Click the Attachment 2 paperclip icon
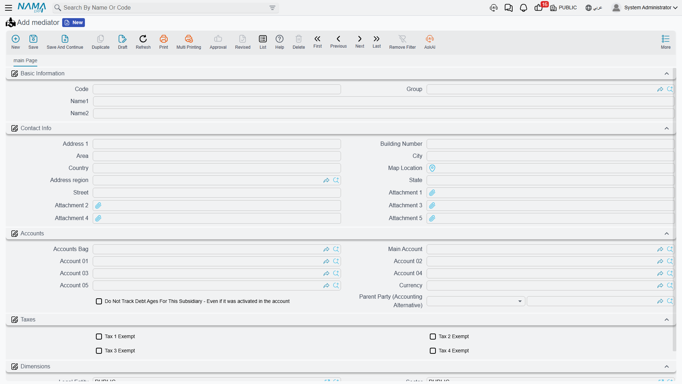Viewport: 682px width, 384px height. pos(98,206)
